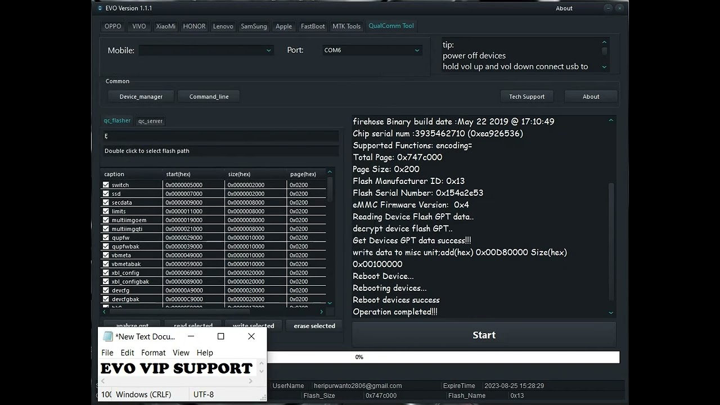720x405 pixels.
Task: Click the page(hex) column header
Action: (x=306, y=174)
